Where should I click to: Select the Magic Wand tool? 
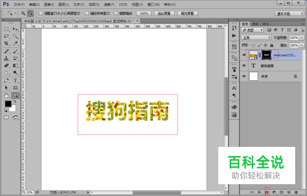[x=15, y=36]
